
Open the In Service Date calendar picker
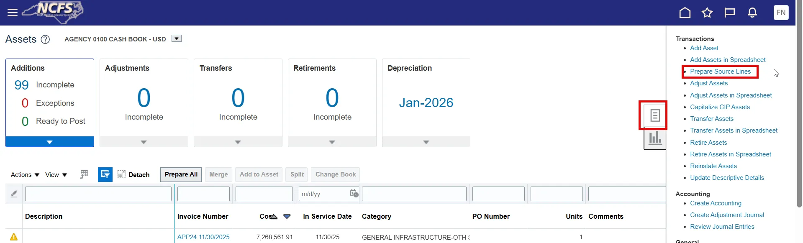354,193
